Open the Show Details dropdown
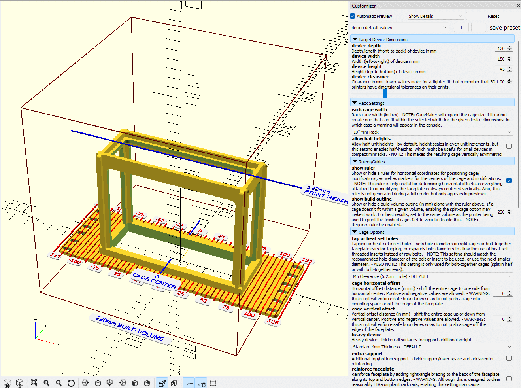This screenshot has width=521, height=388. [435, 16]
